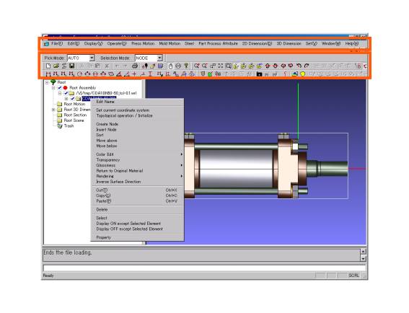Expand the highlighted child node

point(66,99)
